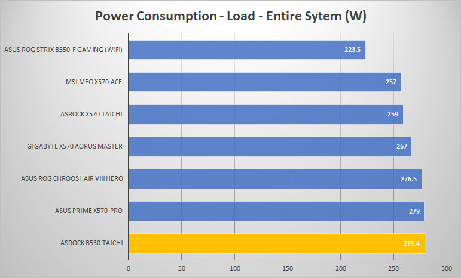Image resolution: width=461 pixels, height=278 pixels.
Task: Click the axis tick label 250
Action: pyautogui.click(x=393, y=268)
